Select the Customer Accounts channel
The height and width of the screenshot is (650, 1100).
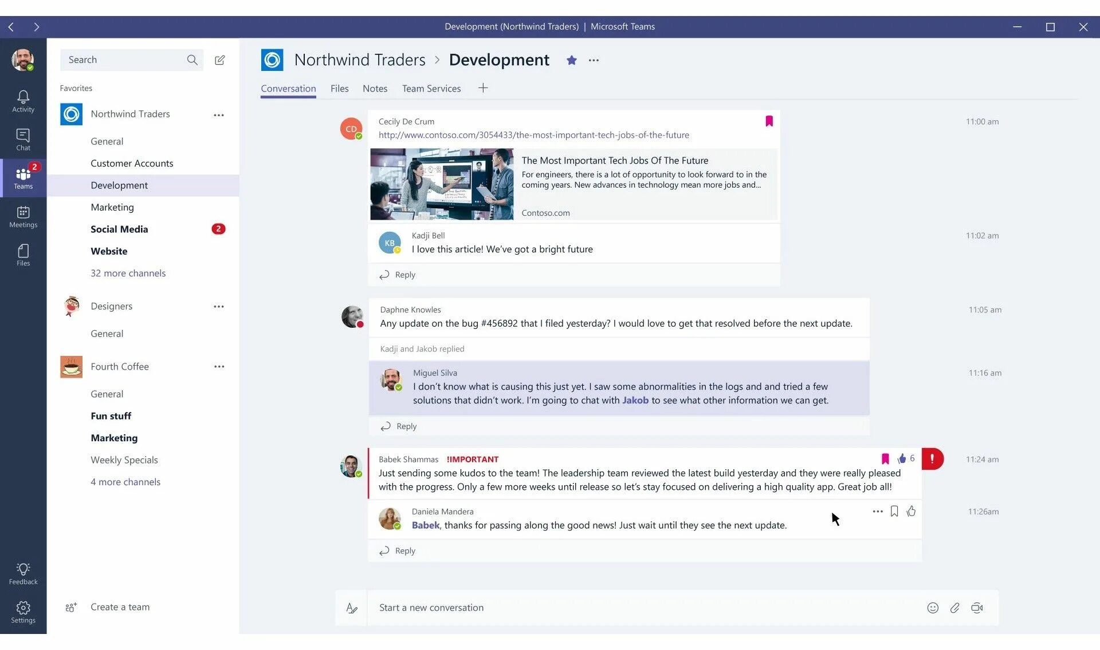point(143,163)
